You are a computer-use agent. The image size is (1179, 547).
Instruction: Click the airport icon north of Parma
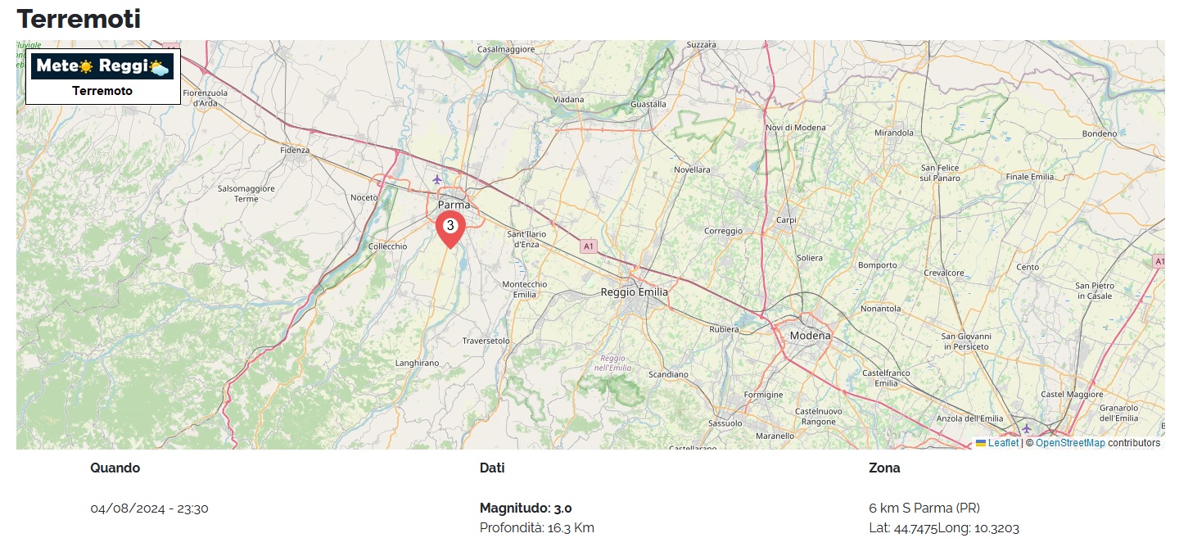(x=437, y=179)
